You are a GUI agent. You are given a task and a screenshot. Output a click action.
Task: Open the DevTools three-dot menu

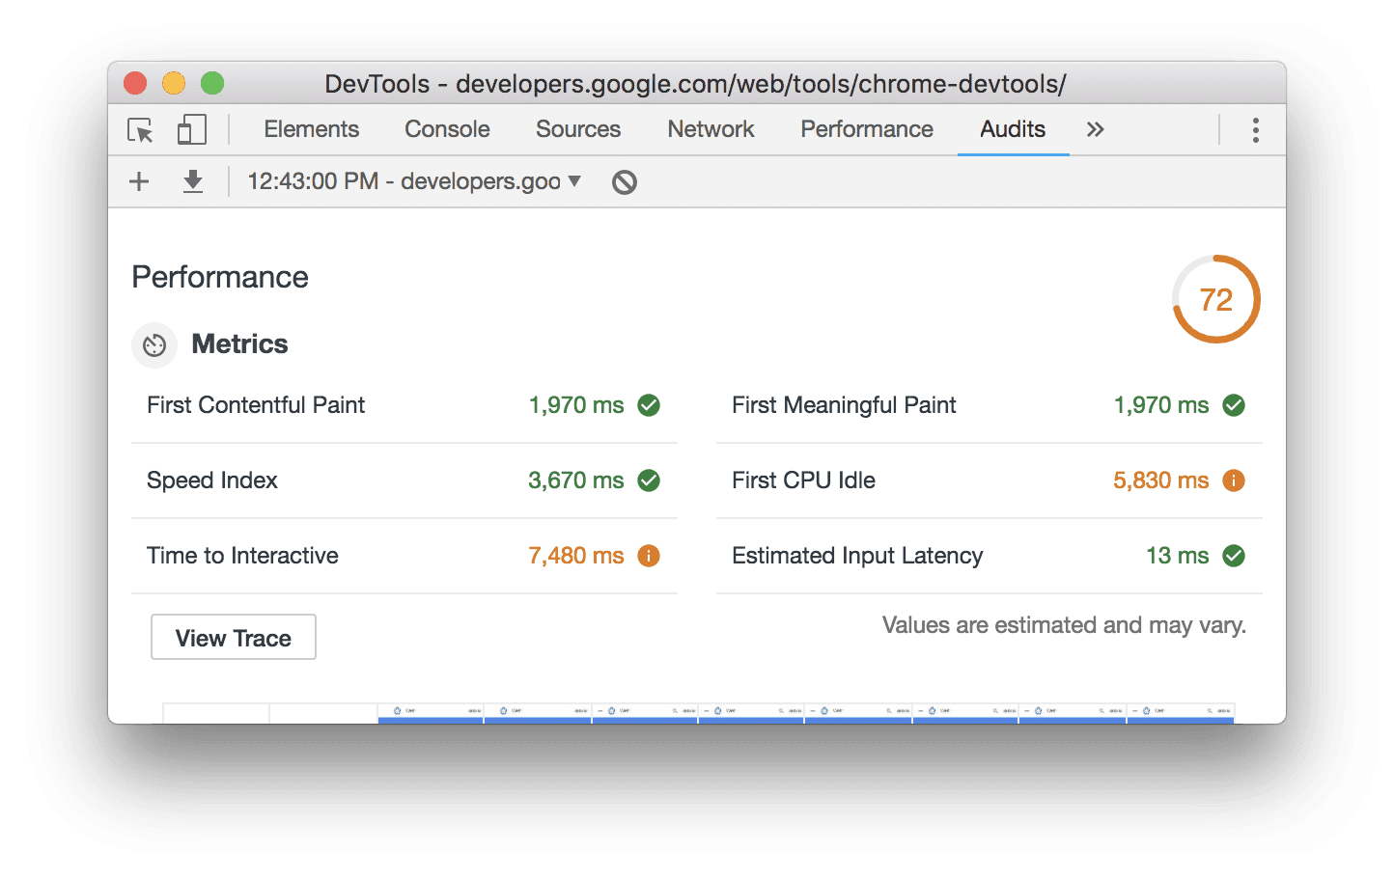1255,128
